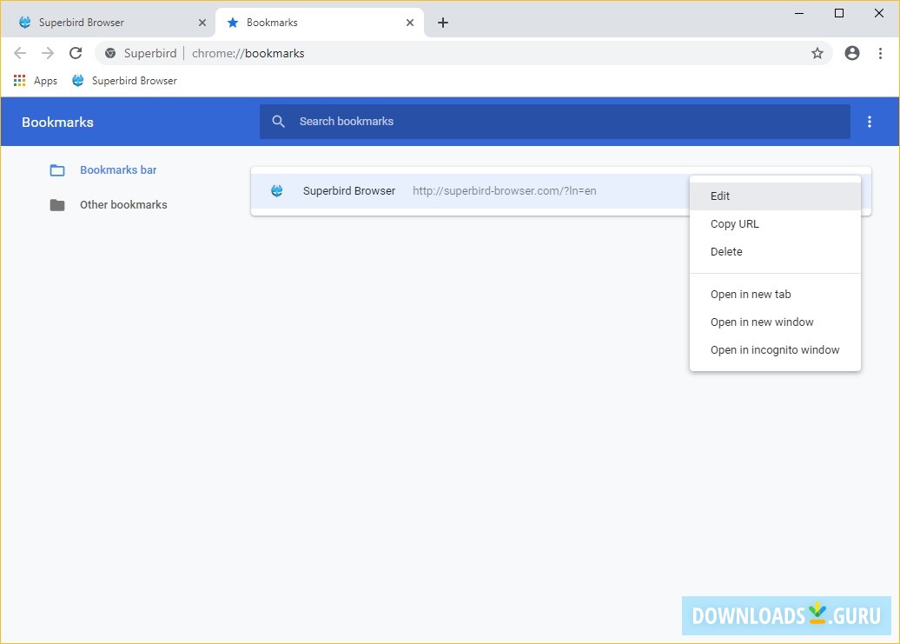Screen dimensions: 900x644
Task: Reload the current page
Action: pos(76,53)
